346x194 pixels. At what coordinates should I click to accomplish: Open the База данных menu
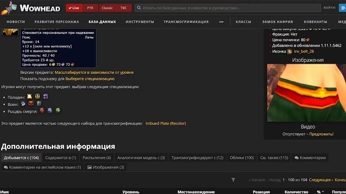click(102, 22)
